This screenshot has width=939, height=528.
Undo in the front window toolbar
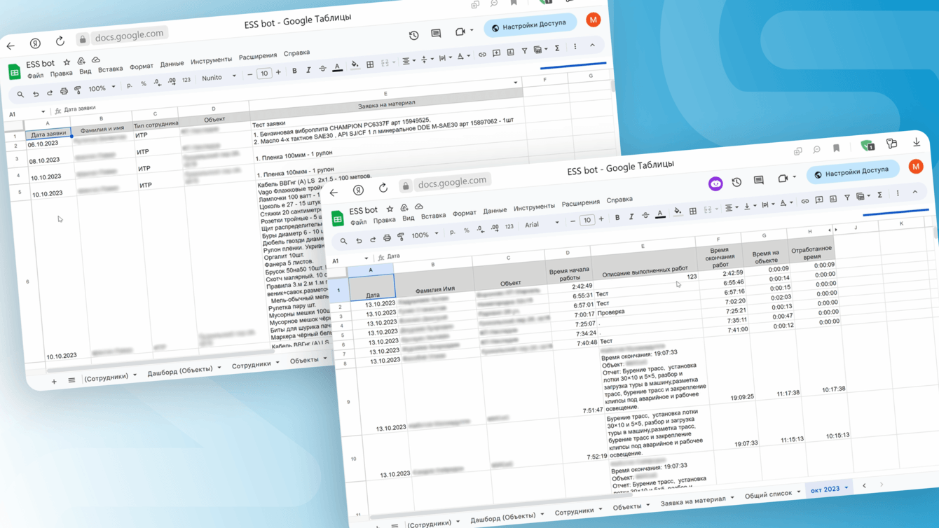[x=359, y=241]
